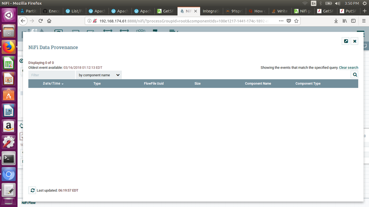This screenshot has height=207, width=369.
Task: Open LibreOffice Impress from dock
Action: tap(8, 79)
